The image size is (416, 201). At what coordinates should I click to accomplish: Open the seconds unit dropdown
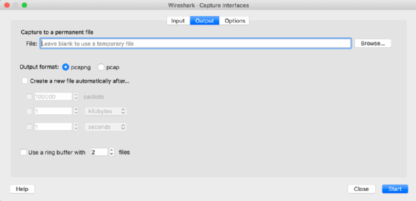(x=106, y=127)
